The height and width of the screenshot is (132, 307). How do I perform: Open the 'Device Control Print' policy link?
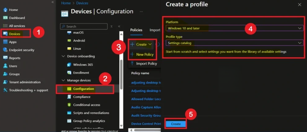[146, 124]
